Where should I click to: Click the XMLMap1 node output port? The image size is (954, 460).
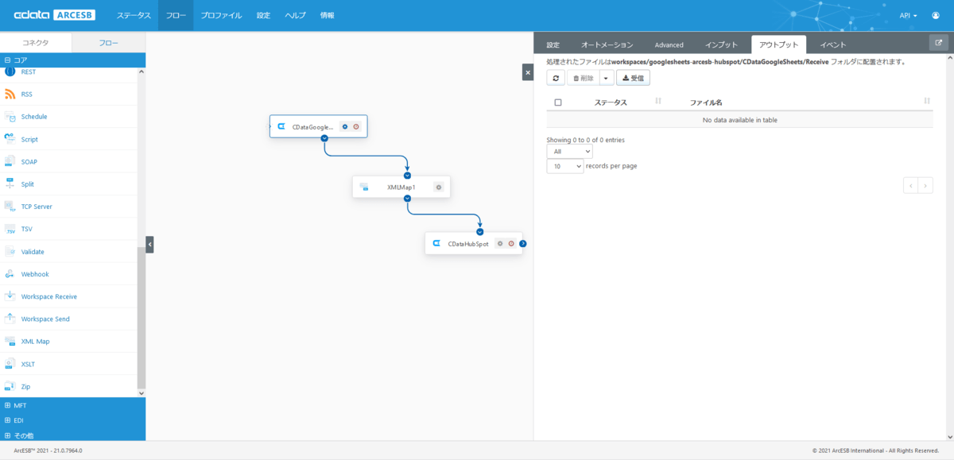(x=407, y=199)
